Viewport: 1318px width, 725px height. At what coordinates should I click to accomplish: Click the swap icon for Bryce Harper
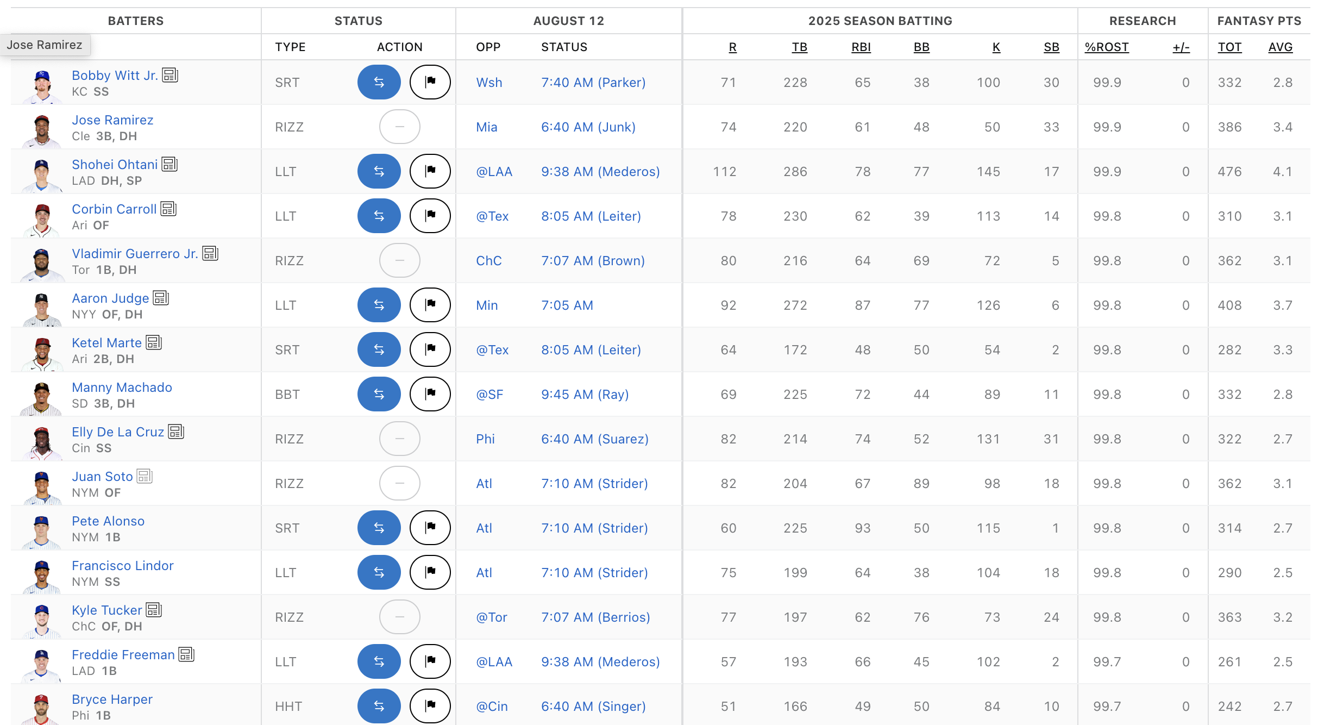pyautogui.click(x=379, y=705)
